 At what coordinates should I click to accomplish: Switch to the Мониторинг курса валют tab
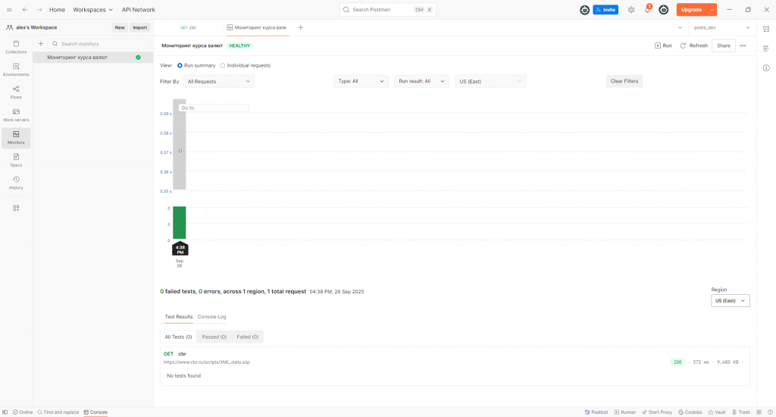coord(257,28)
